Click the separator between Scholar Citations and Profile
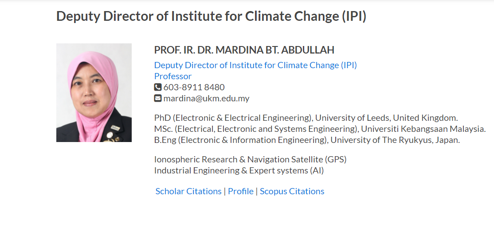Viewport: 494px width, 250px height. coord(225,191)
